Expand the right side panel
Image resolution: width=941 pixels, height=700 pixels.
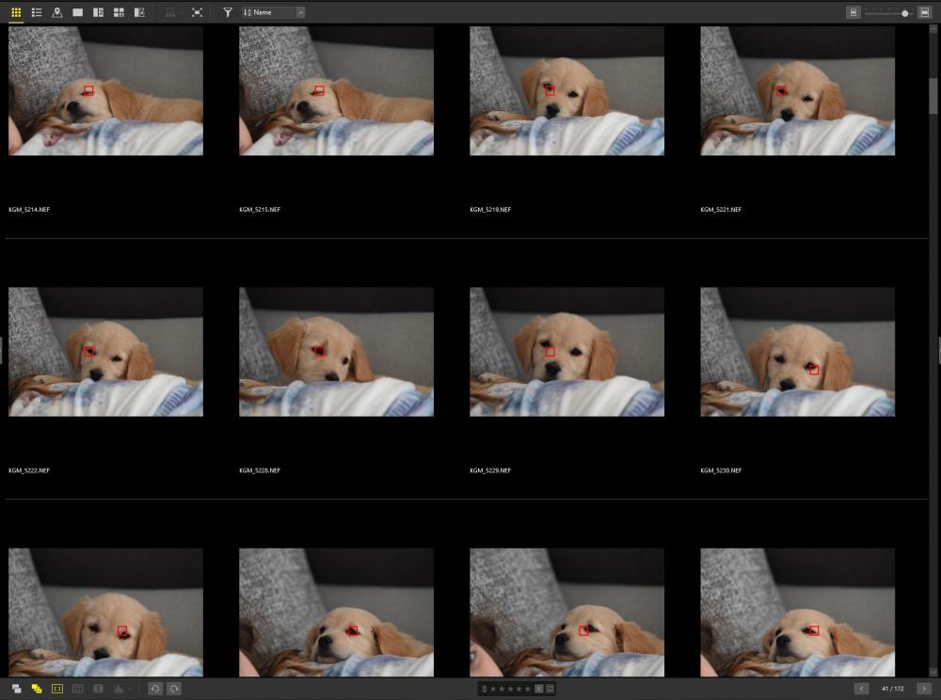[x=939, y=350]
